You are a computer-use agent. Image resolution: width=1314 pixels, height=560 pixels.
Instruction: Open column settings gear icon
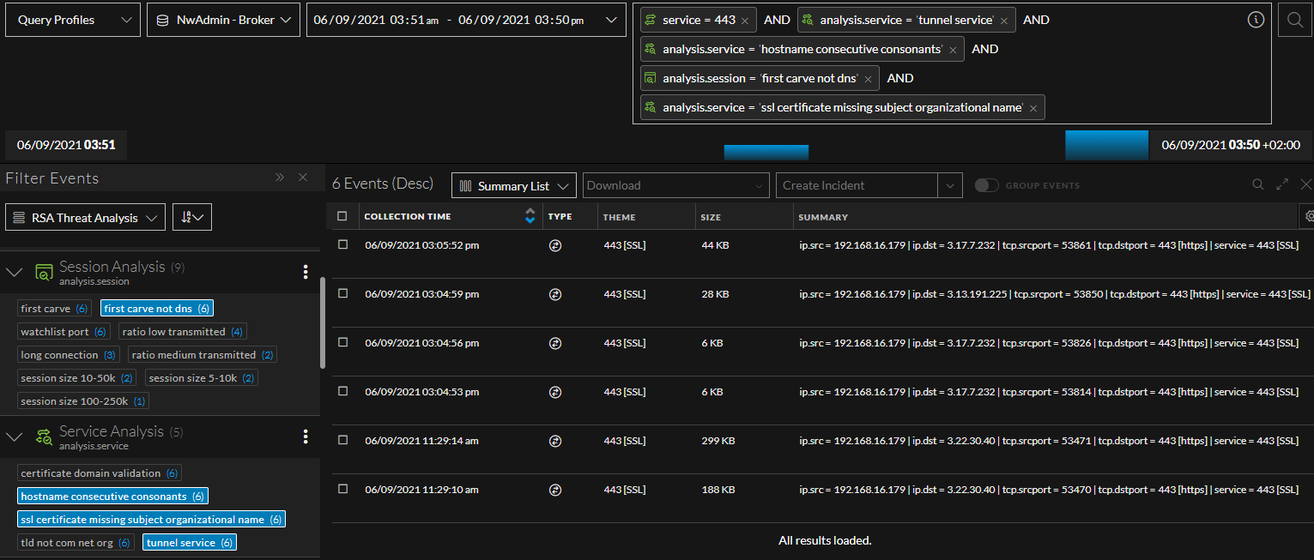1309,217
